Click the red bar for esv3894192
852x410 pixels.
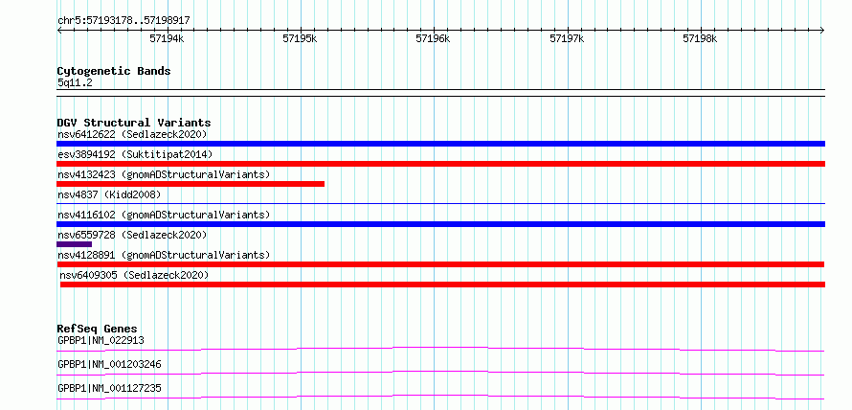[440, 164]
